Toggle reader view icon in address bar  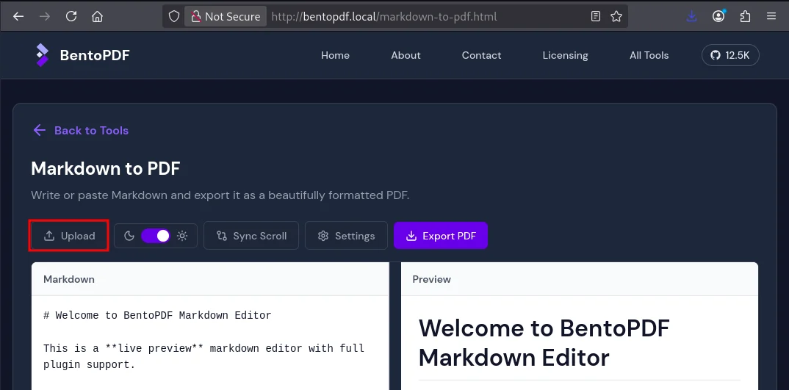coord(596,17)
